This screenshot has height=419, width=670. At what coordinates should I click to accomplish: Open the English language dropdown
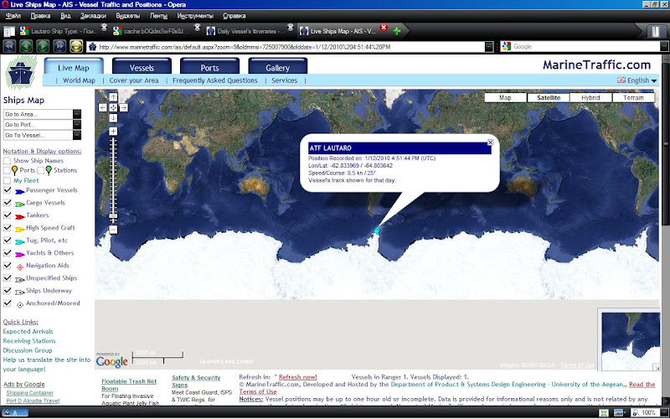pyautogui.click(x=642, y=80)
